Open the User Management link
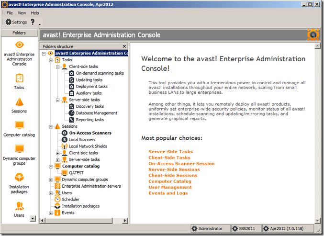 click(x=170, y=187)
